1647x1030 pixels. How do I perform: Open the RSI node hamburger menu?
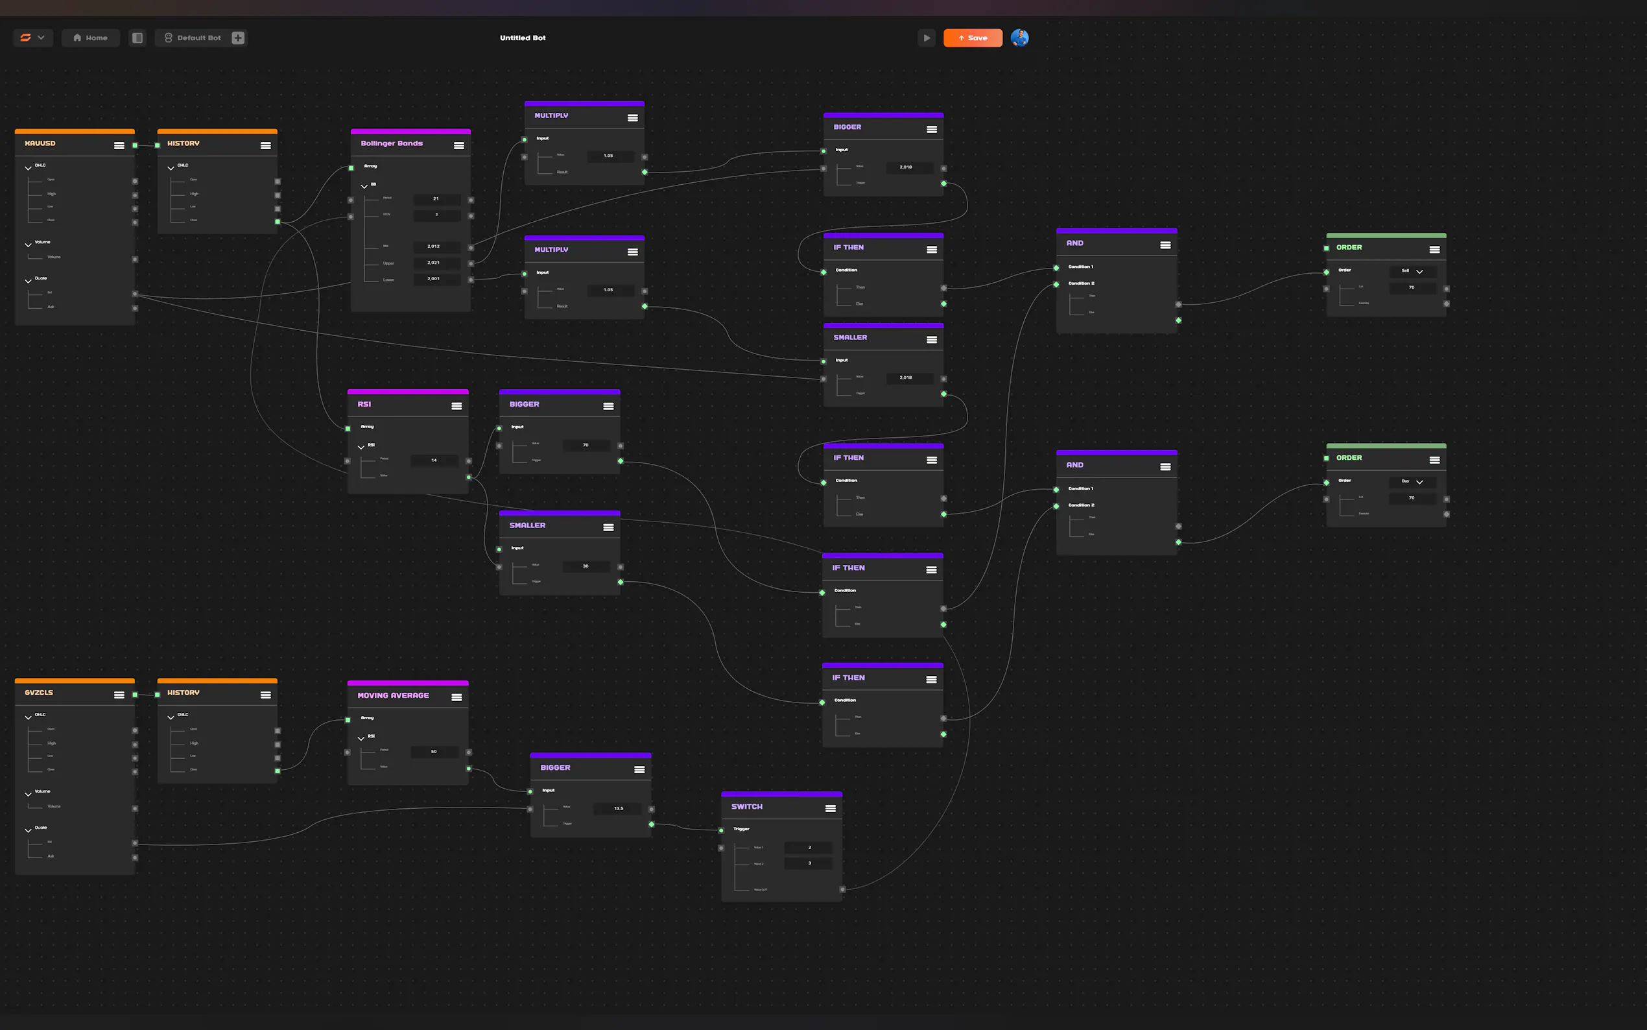[456, 406]
